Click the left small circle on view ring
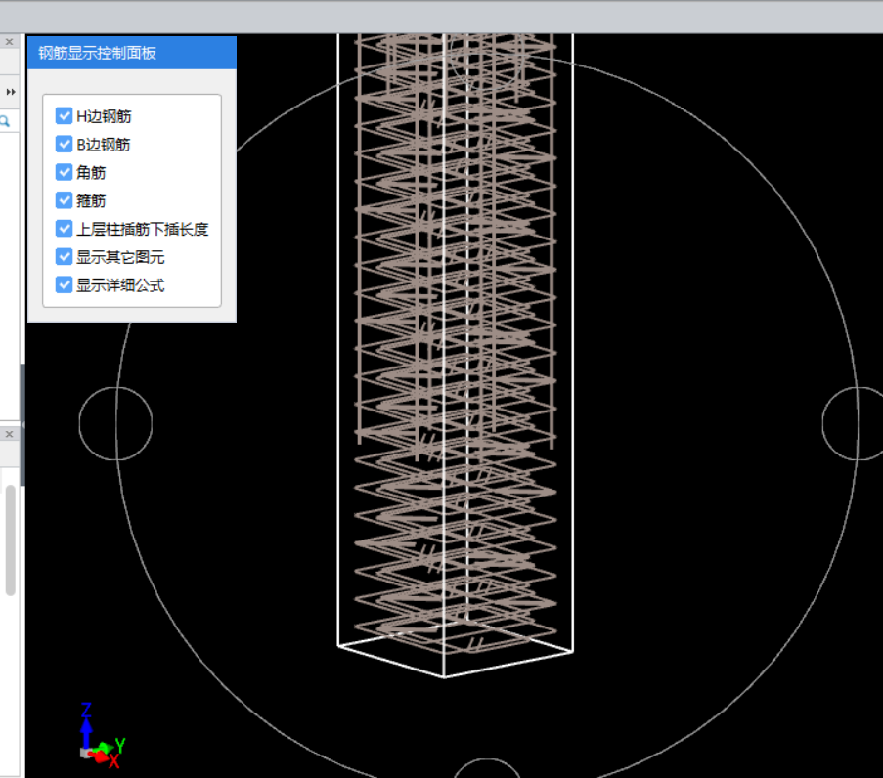 tap(115, 422)
